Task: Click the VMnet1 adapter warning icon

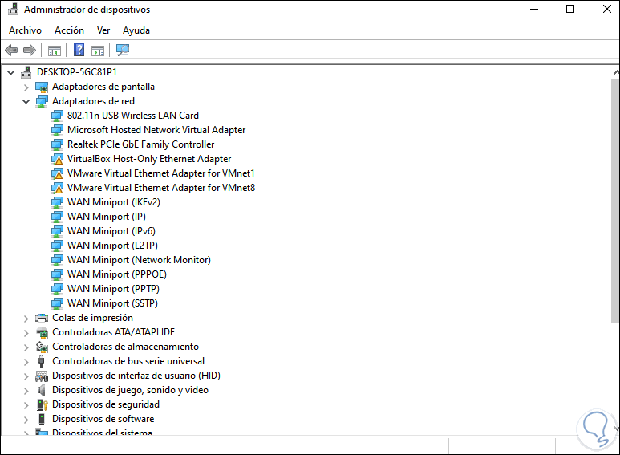Action: pyautogui.click(x=57, y=173)
